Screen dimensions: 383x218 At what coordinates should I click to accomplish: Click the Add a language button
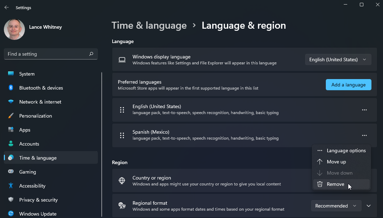(348, 85)
